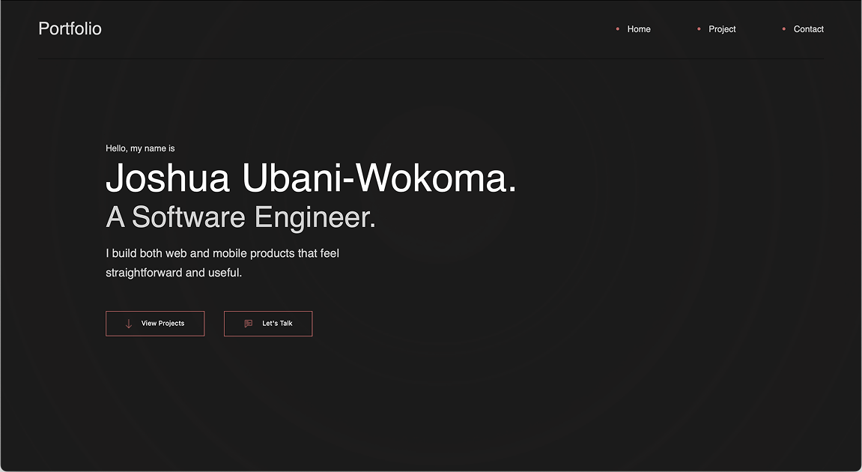Click the intro paragraph about web and mobile products
The height and width of the screenshot is (472, 862).
[x=222, y=253]
